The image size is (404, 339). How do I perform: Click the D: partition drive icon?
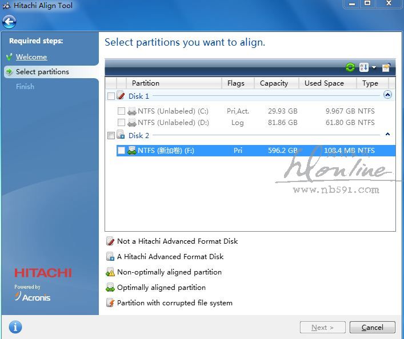pos(132,123)
